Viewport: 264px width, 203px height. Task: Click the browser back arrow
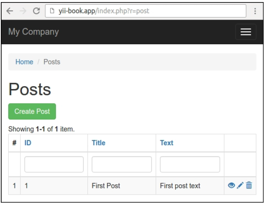tap(9, 11)
